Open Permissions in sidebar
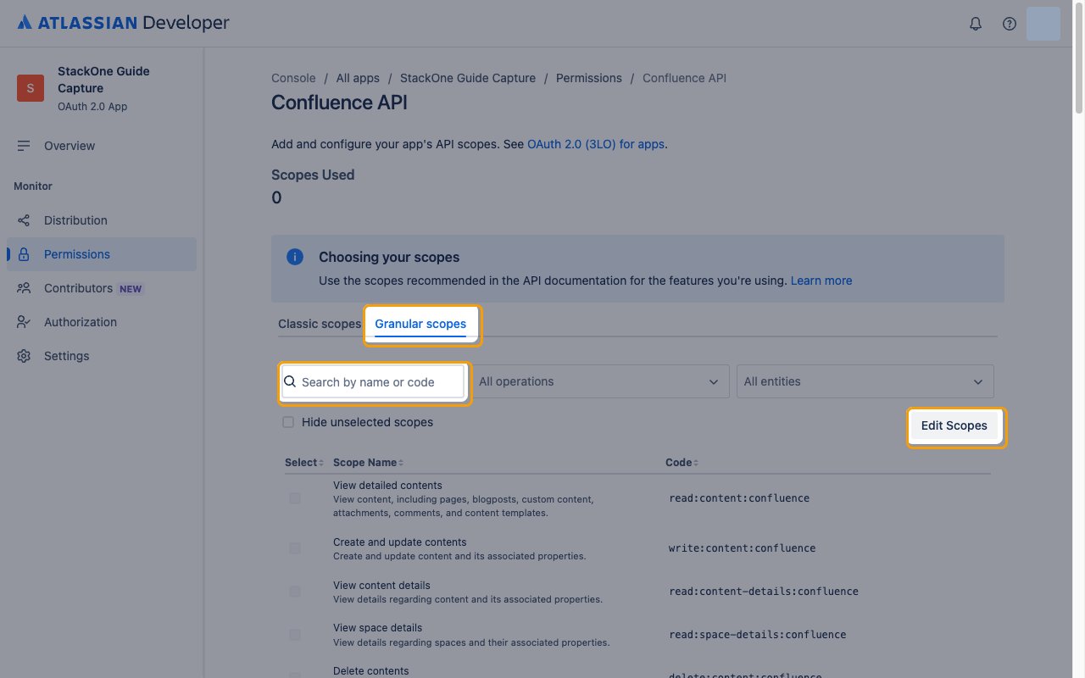The width and height of the screenshot is (1085, 678). pos(102,254)
